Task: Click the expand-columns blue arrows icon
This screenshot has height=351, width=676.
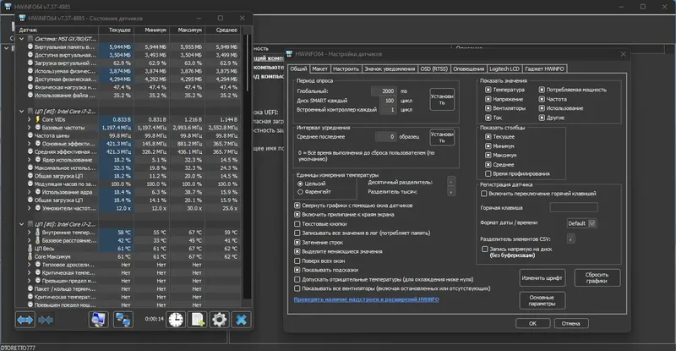Action: click(x=25, y=319)
